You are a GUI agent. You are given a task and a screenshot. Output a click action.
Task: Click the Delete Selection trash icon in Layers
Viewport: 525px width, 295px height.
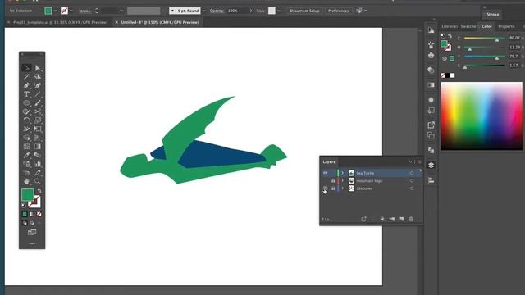point(411,219)
